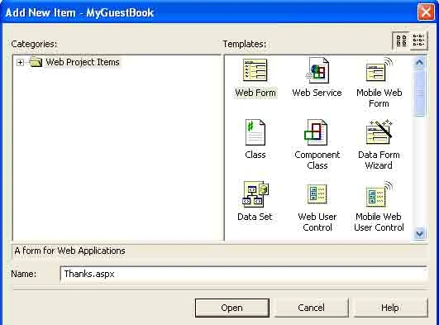Click the Name field containing Thanks.aspx
The height and width of the screenshot is (325, 439).
(x=244, y=274)
